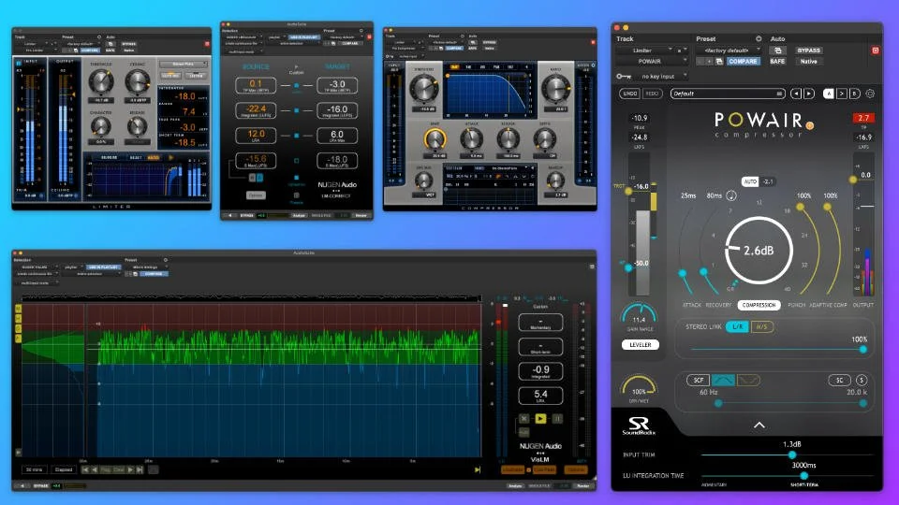
Task: Toggle POWAIR AUTO makeup gain
Action: click(x=750, y=181)
